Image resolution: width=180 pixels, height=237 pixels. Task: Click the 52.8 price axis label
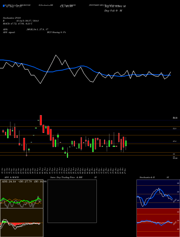pyautogui.click(x=175, y=129)
